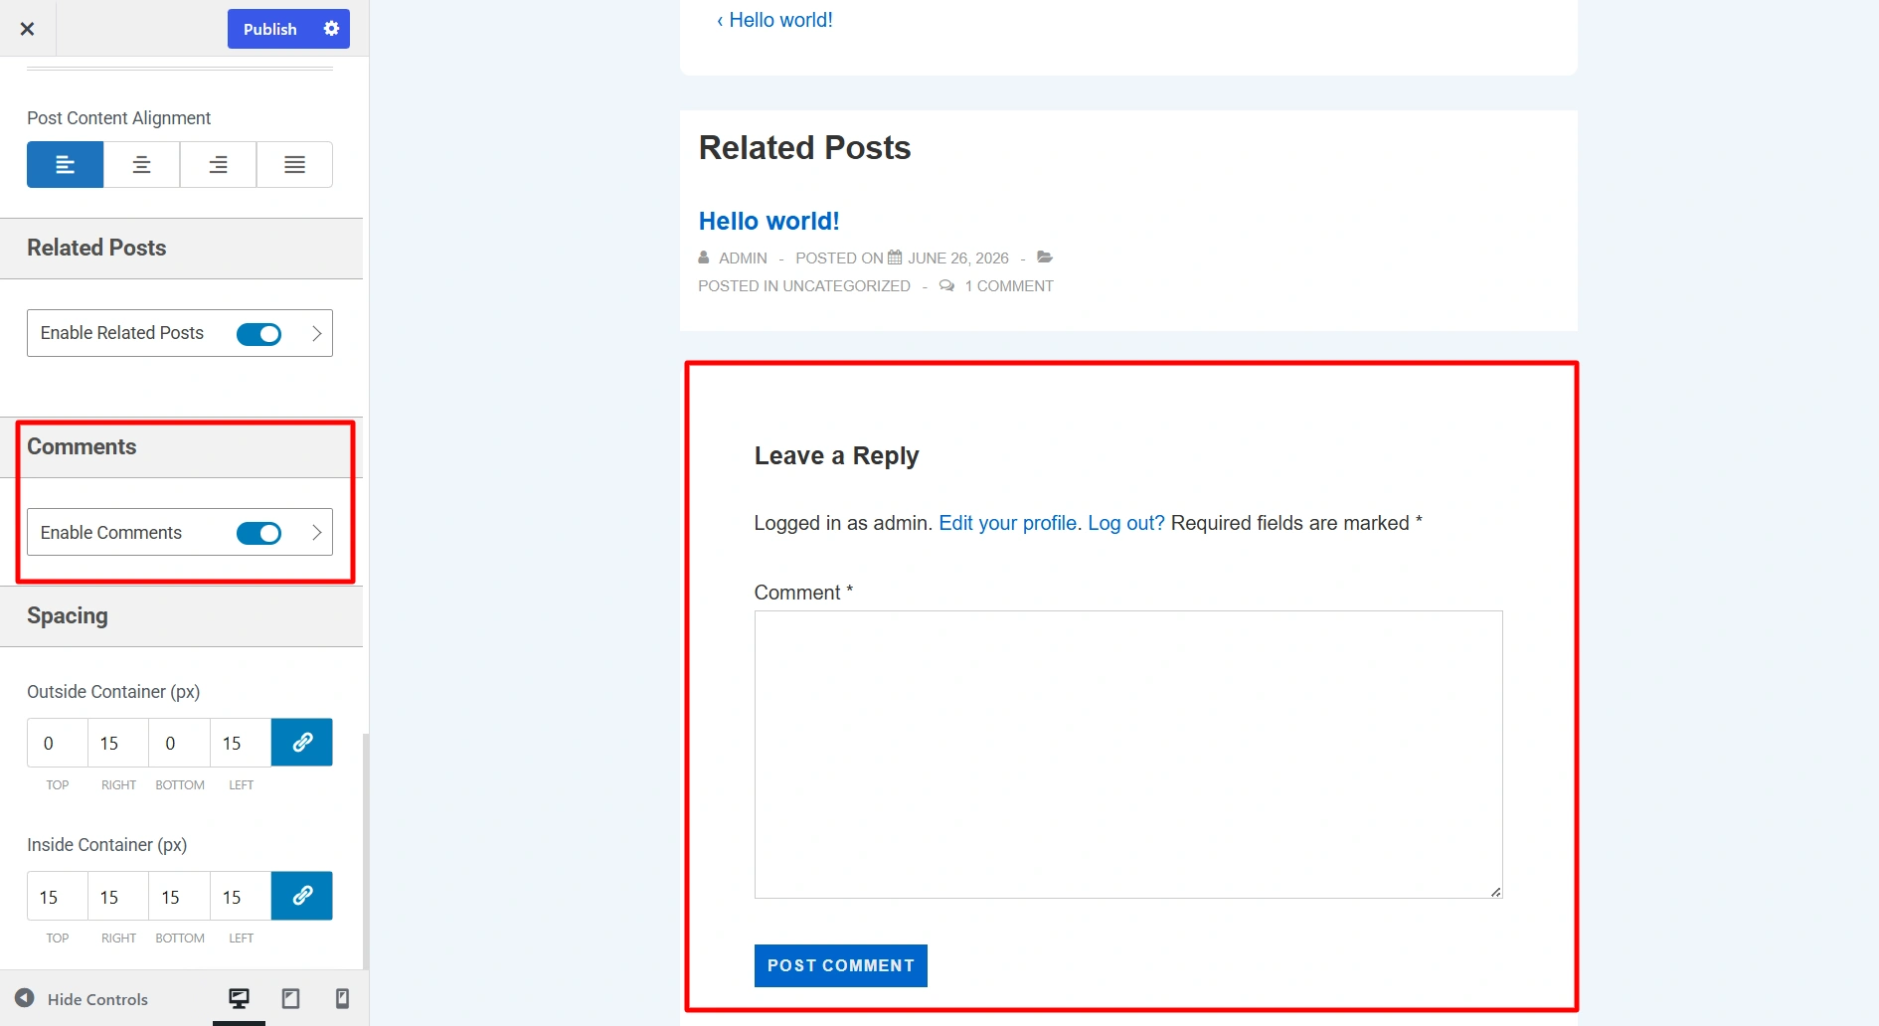Edit Outside Container bottom value
The height and width of the screenshot is (1026, 1879).
pyautogui.click(x=180, y=743)
